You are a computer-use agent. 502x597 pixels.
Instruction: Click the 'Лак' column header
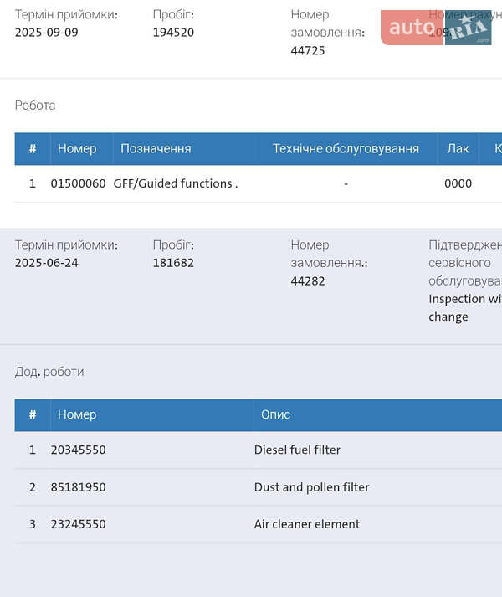458,148
